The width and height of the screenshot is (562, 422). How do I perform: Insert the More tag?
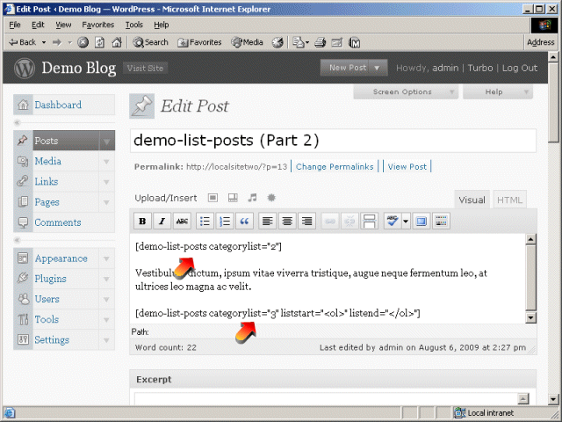point(370,221)
